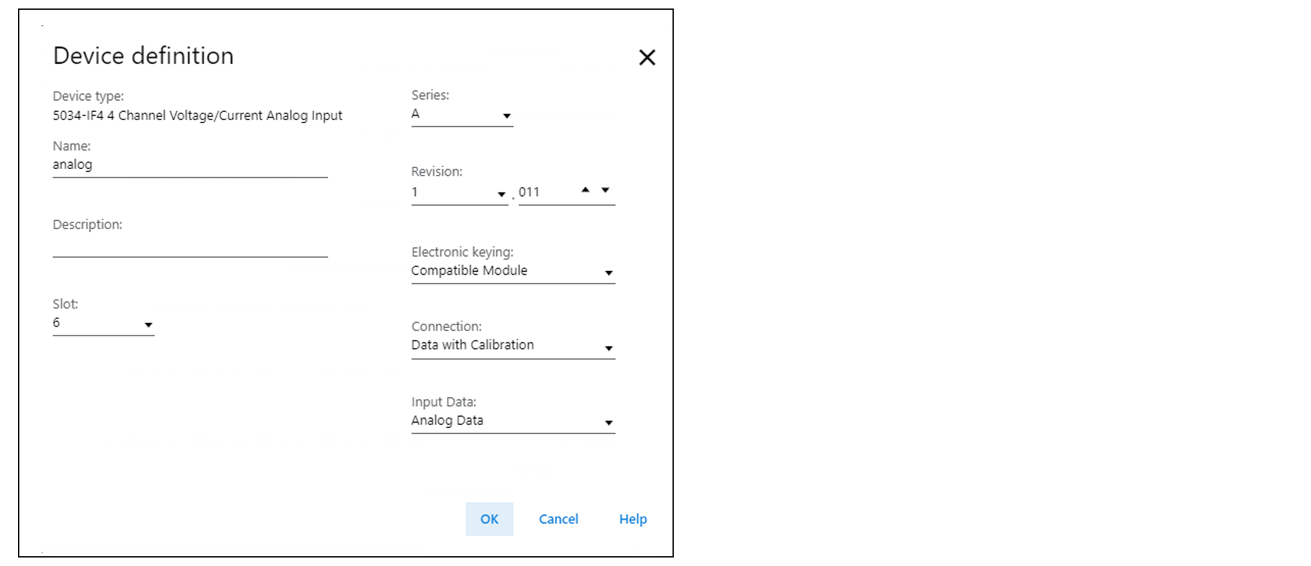Open the Revision major version dropdown
The image size is (1311, 566).
(x=501, y=194)
